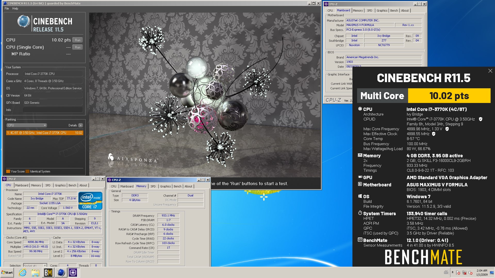Open About tab in CPU-Z window showing Motherboard info
Viewport: 495px width, 278px height.
pos(405,11)
